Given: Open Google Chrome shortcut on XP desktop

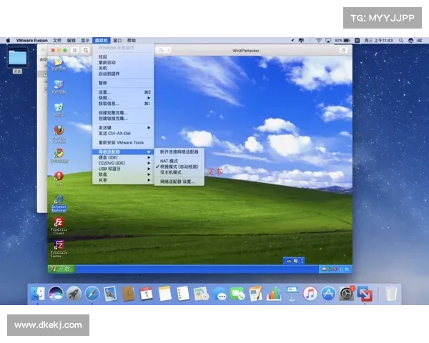Looking at the screenshot, I should point(59,155).
